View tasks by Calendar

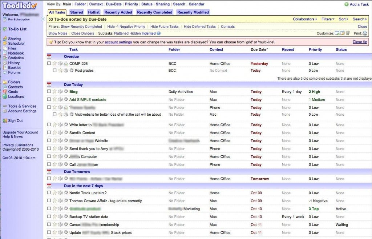point(197,4)
